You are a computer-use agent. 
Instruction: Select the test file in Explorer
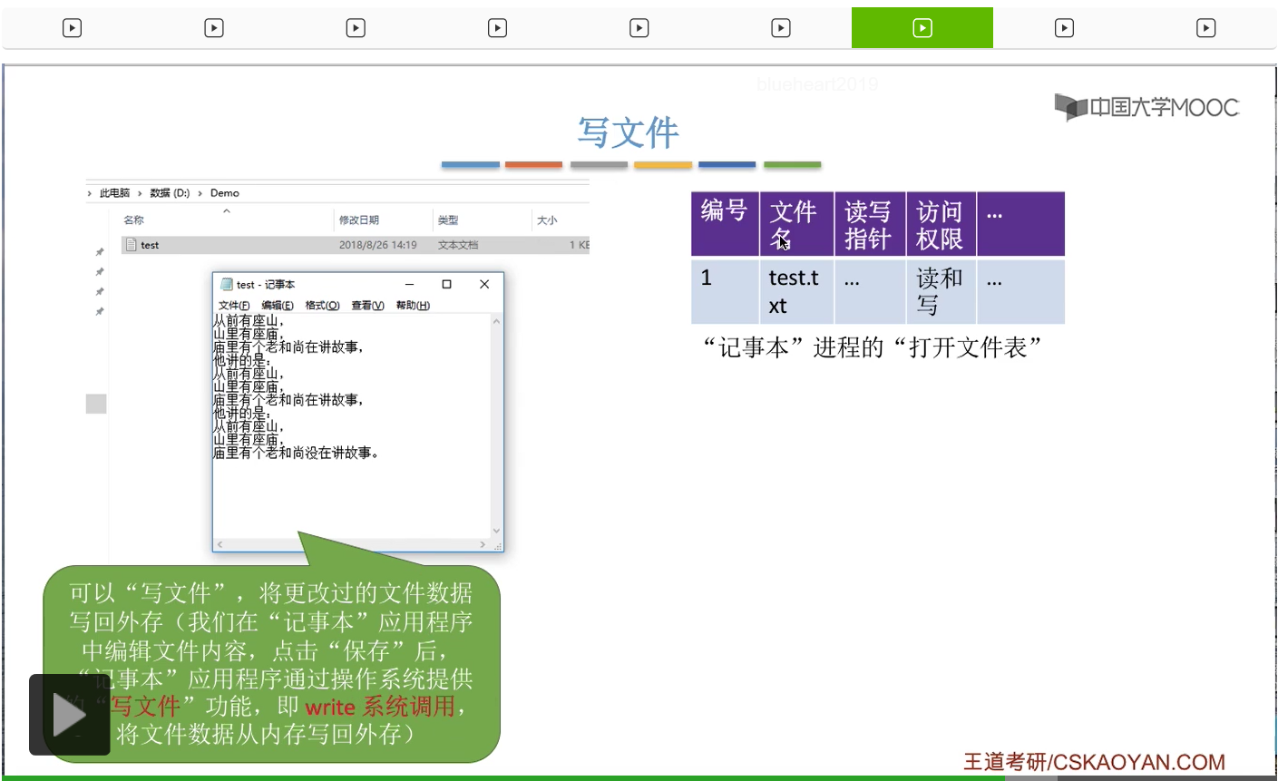356,245
